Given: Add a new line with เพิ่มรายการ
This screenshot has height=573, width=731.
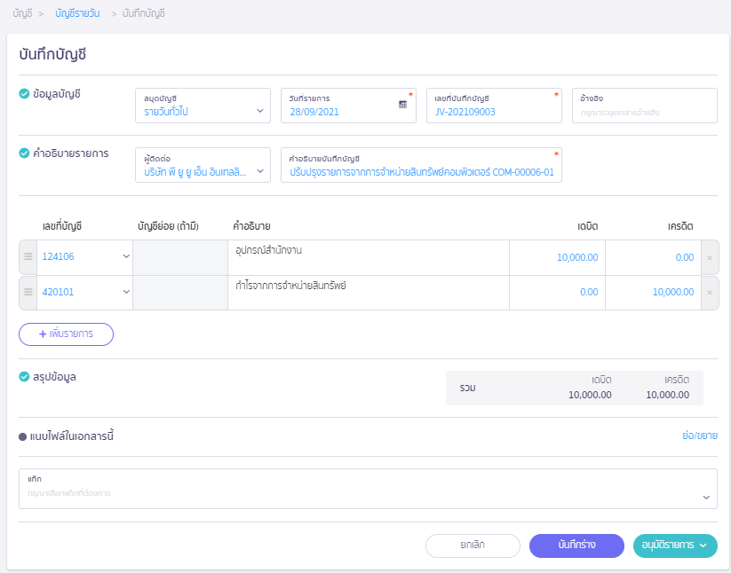Looking at the screenshot, I should coord(67,334).
